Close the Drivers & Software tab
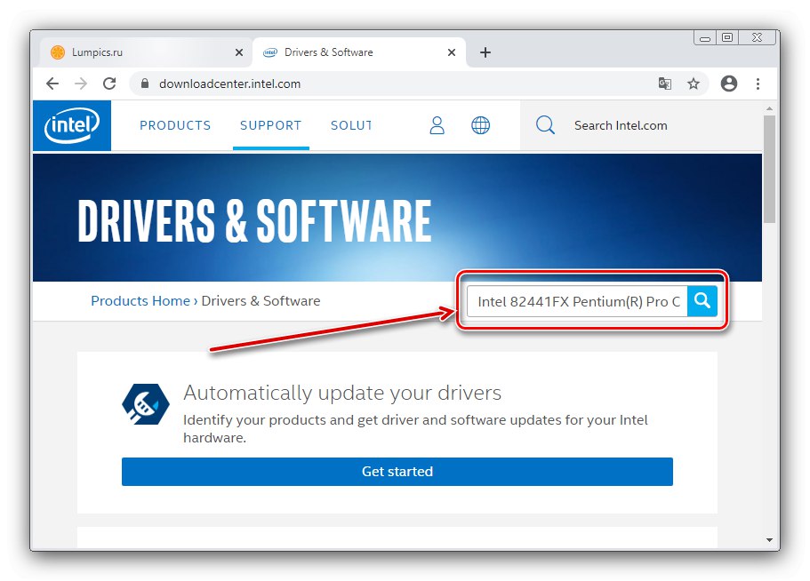 pyautogui.click(x=452, y=52)
